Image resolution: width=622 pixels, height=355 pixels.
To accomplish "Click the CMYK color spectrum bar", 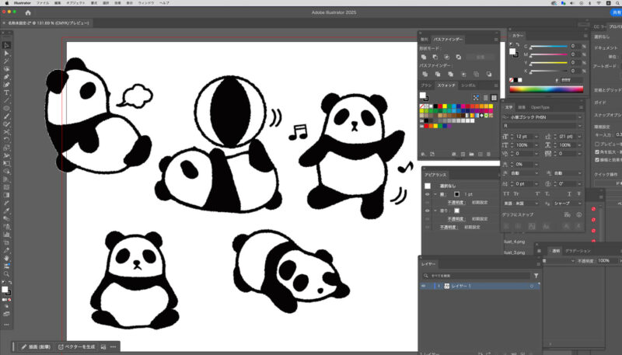I will pyautogui.click(x=547, y=89).
